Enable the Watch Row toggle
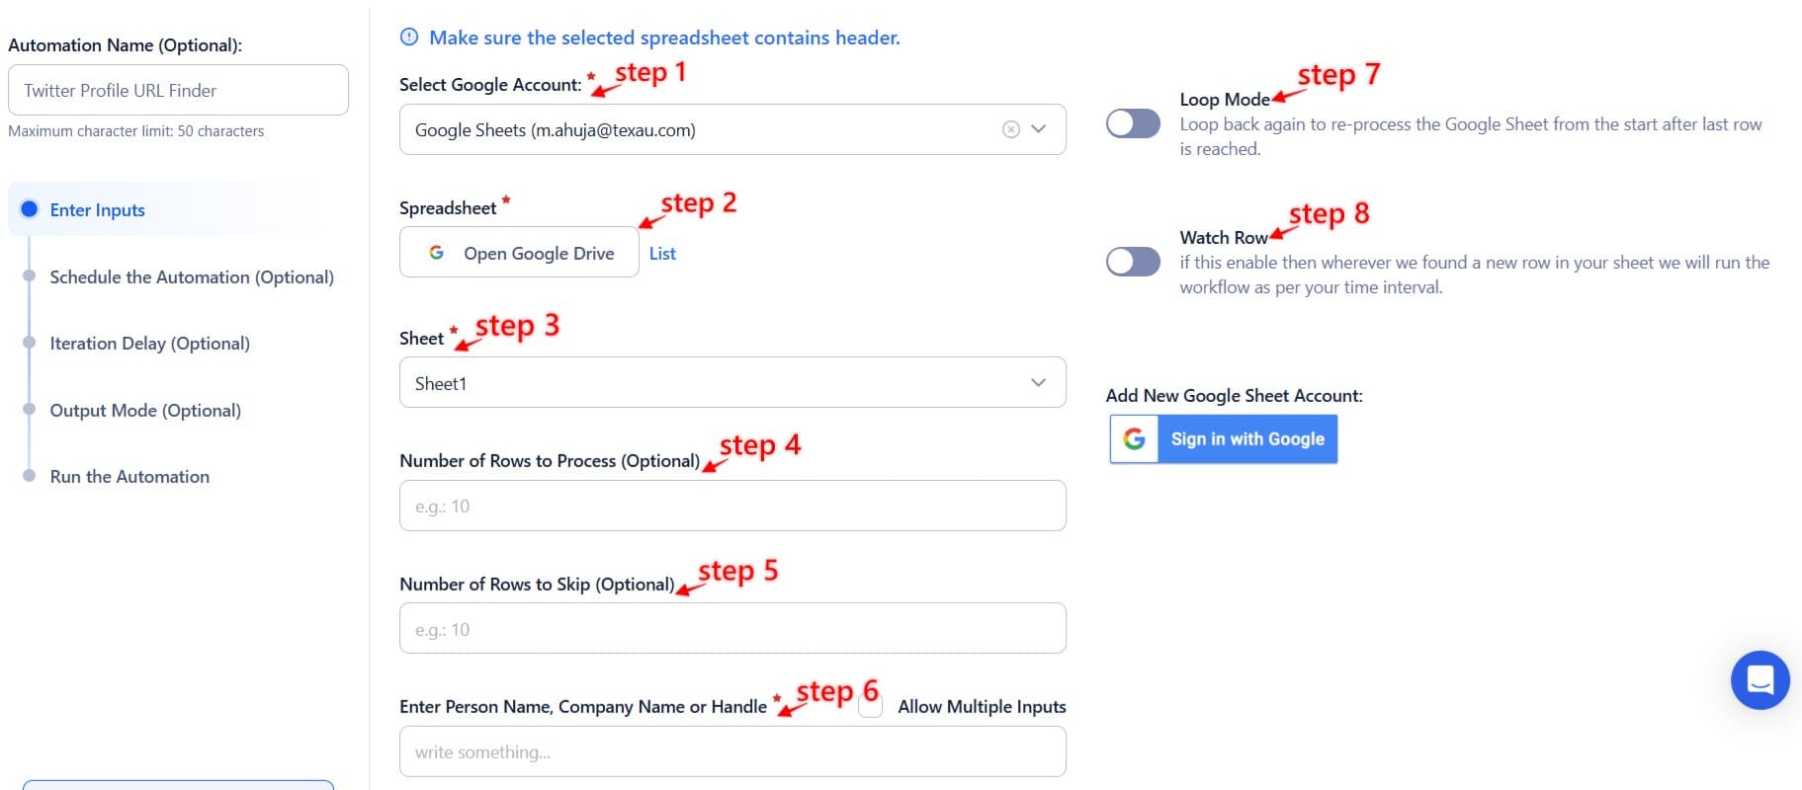This screenshot has width=1802, height=790. (1133, 262)
